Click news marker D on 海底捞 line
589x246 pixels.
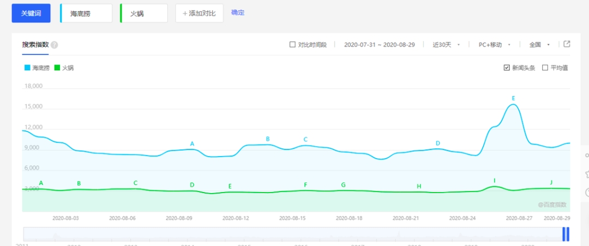(437, 143)
